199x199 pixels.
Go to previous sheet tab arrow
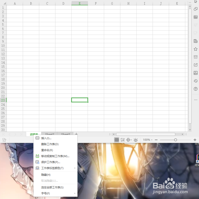tap(9, 134)
